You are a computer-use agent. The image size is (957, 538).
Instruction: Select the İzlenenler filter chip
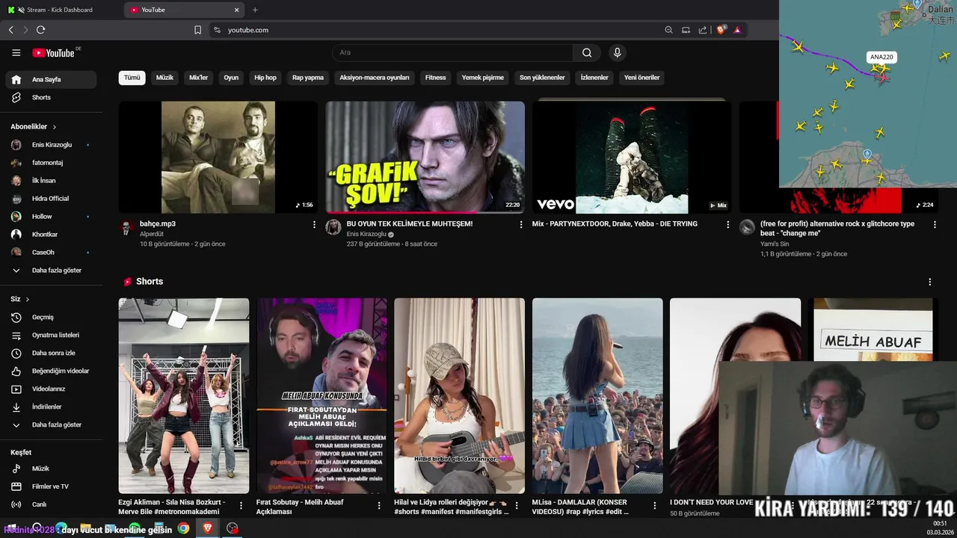click(x=594, y=78)
